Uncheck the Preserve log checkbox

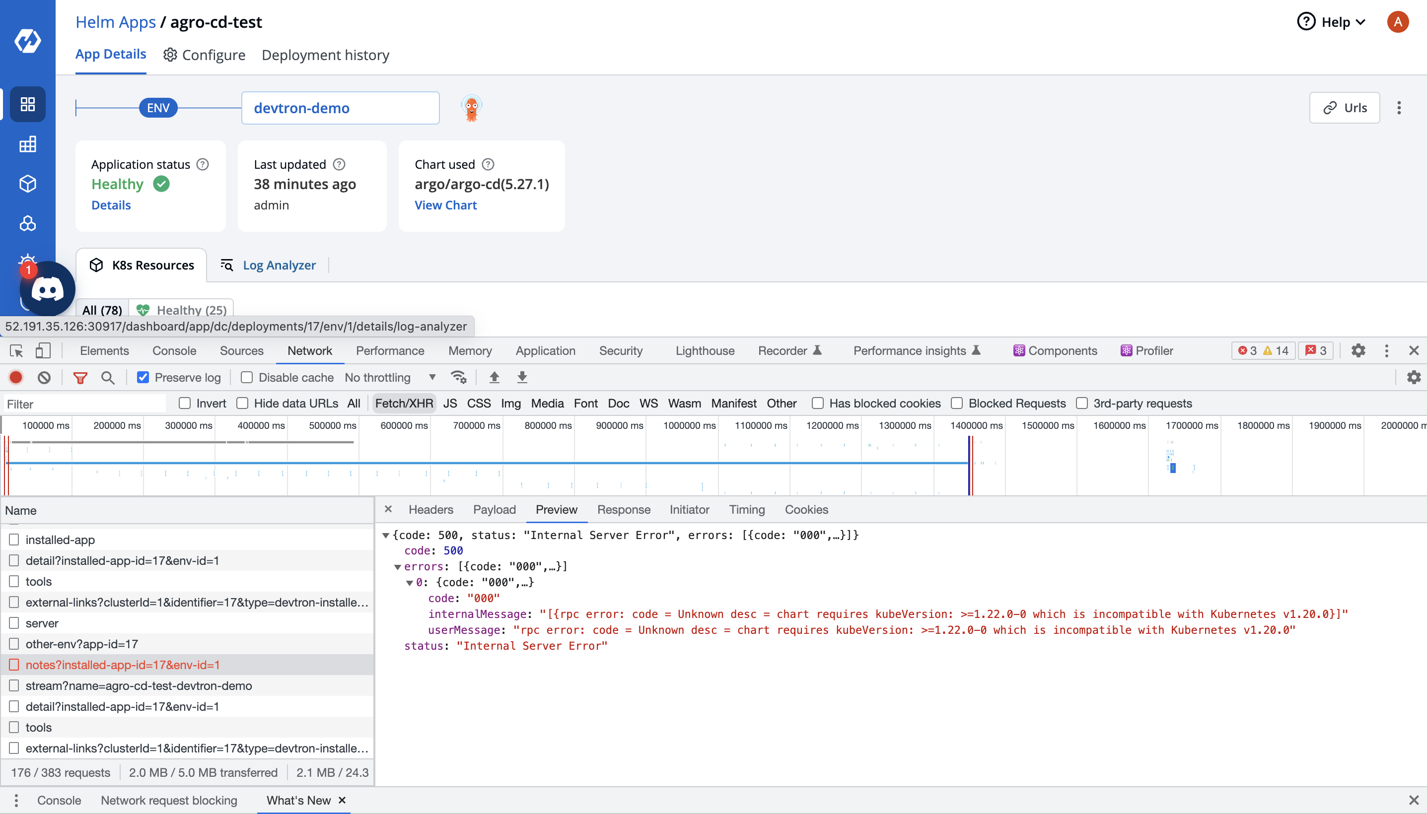(143, 377)
